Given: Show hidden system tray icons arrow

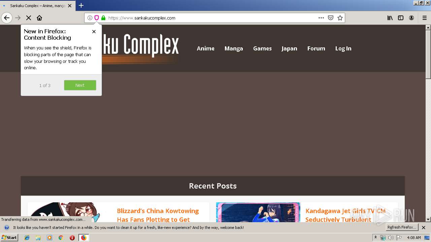Looking at the screenshot, I should point(376,237).
